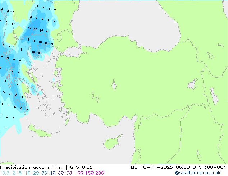Click the 9 mm precipitation value on map
This screenshot has width=228, height=176.
click(x=8, y=58)
